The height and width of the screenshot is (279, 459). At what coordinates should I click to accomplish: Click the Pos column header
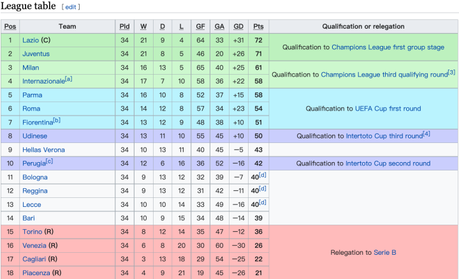(x=10, y=26)
